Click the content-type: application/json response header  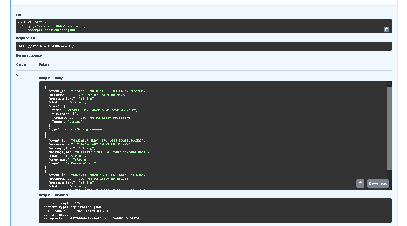72,207
